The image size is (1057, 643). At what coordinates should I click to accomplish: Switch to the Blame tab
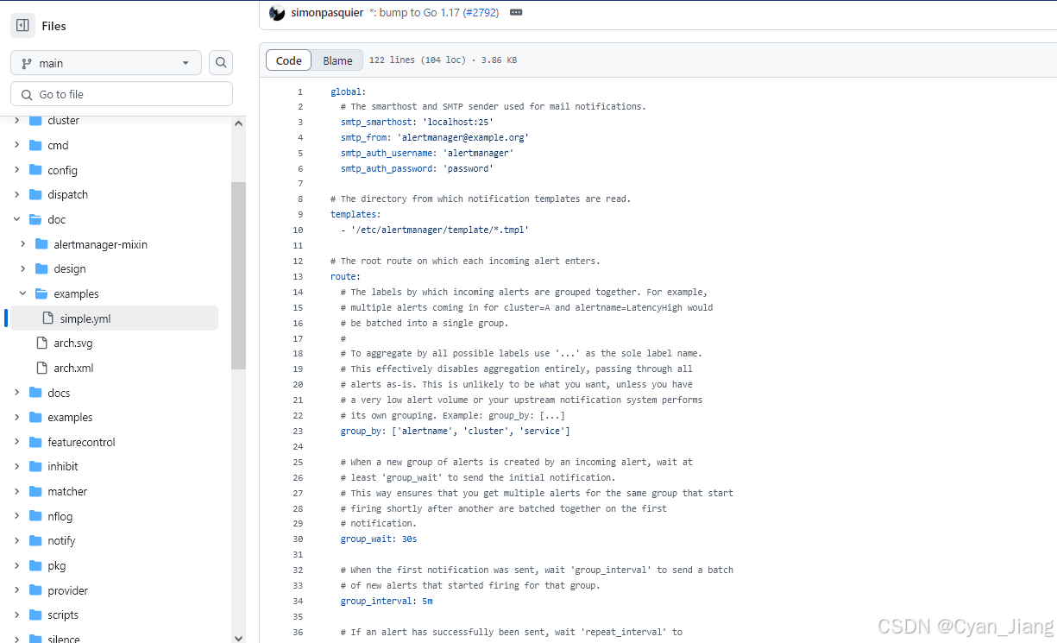[337, 60]
